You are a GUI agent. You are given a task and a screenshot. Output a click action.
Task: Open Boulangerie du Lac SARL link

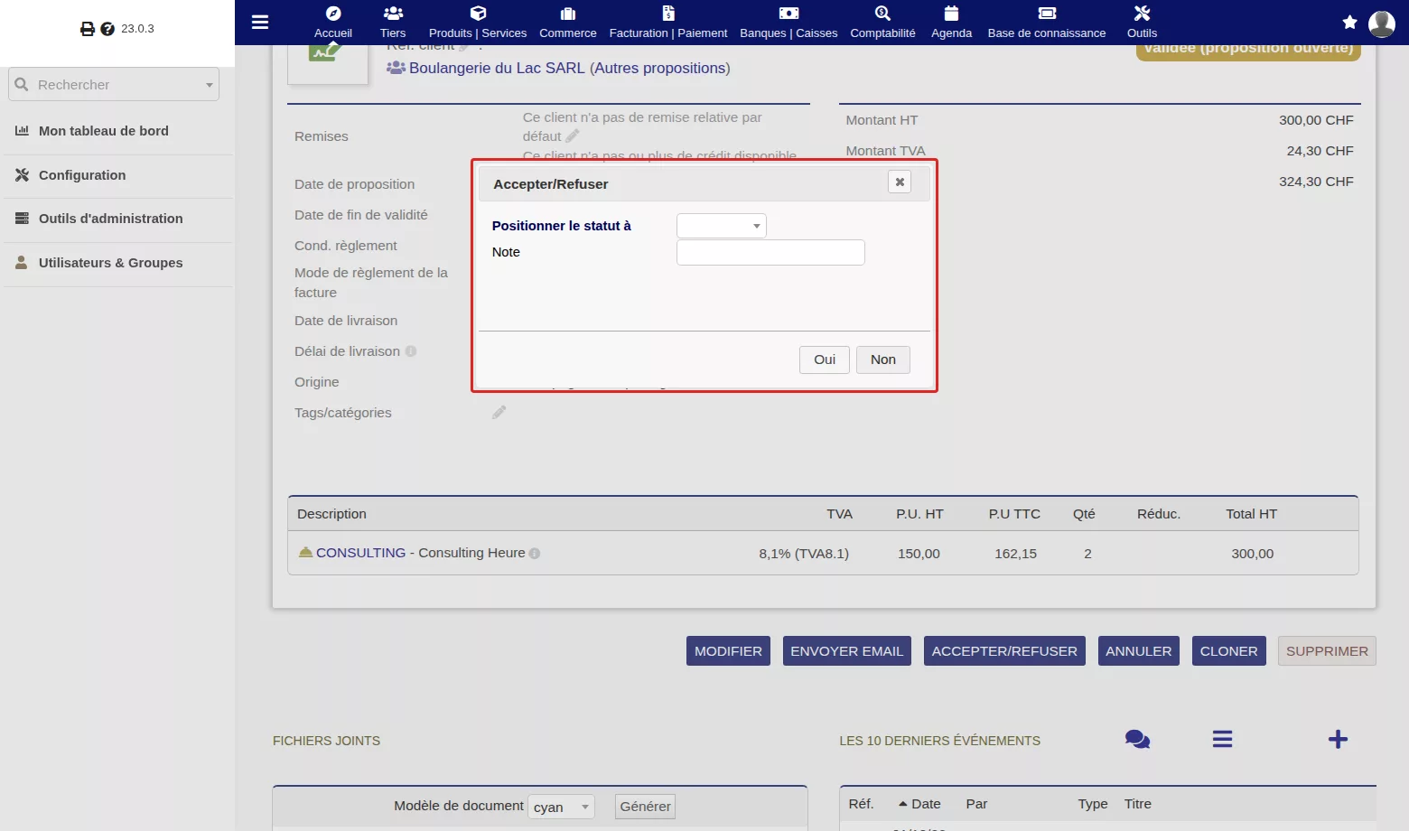(497, 68)
